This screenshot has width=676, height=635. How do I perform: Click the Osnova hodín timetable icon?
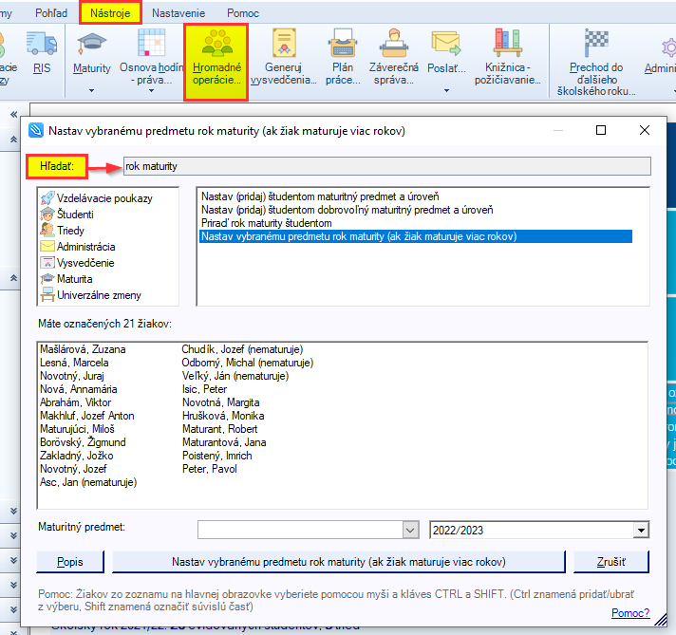coord(151,44)
